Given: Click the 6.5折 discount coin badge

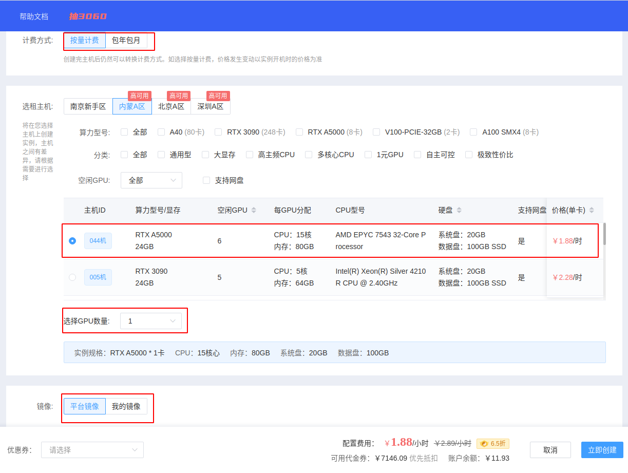Looking at the screenshot, I should [492, 443].
